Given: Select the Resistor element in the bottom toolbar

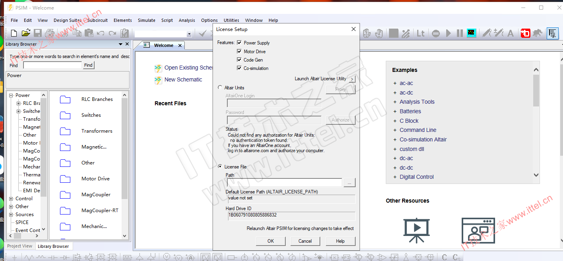Looking at the screenshot, I should tap(29, 257).
